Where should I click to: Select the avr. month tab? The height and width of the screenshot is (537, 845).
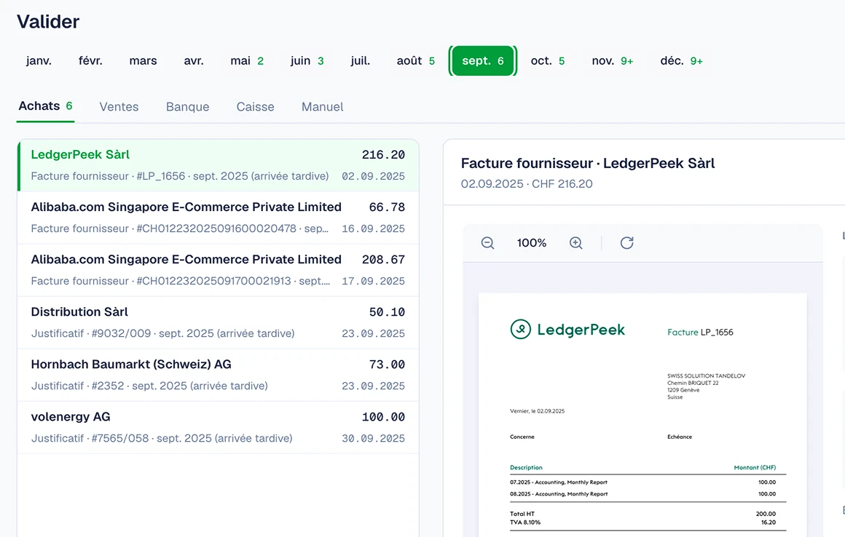pos(194,61)
